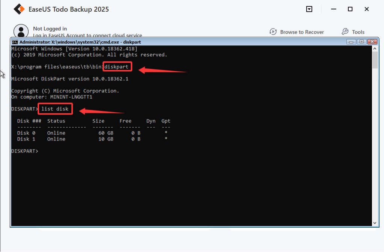Click the 'Disk 1' row label
The image size is (384, 252).
point(26,139)
